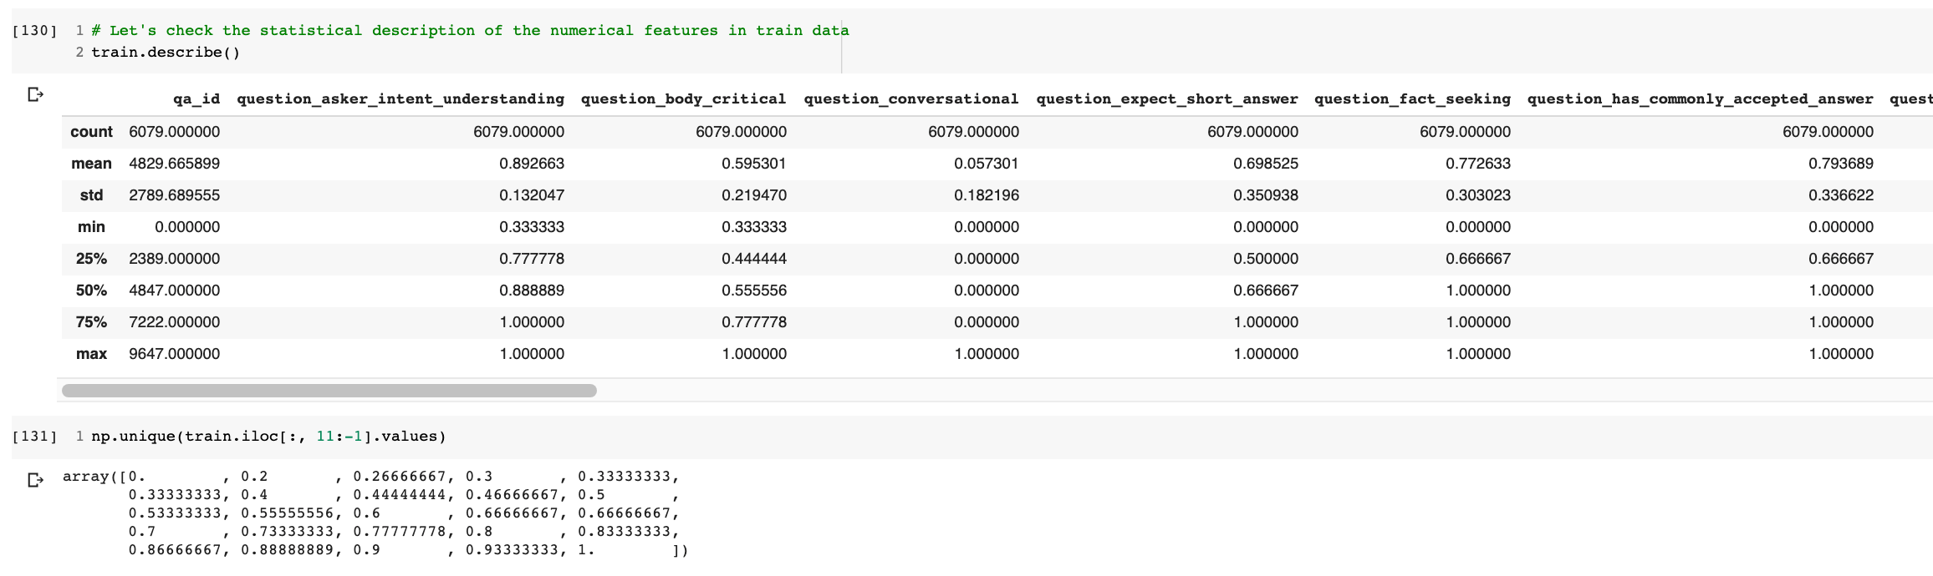Click the np.unique code line
Viewport: 1933px width, 576px height.
pyautogui.click(x=268, y=437)
